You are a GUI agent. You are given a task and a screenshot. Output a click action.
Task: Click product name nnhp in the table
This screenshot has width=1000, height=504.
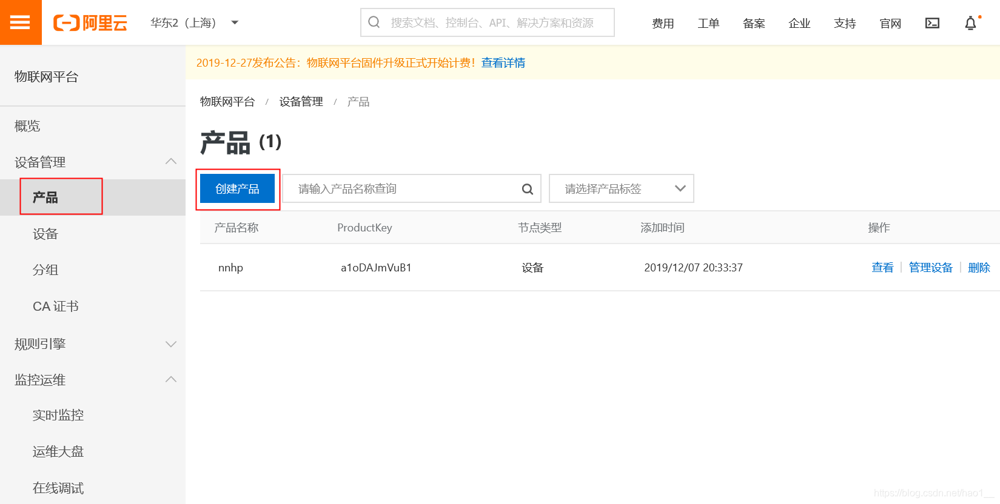coord(230,268)
